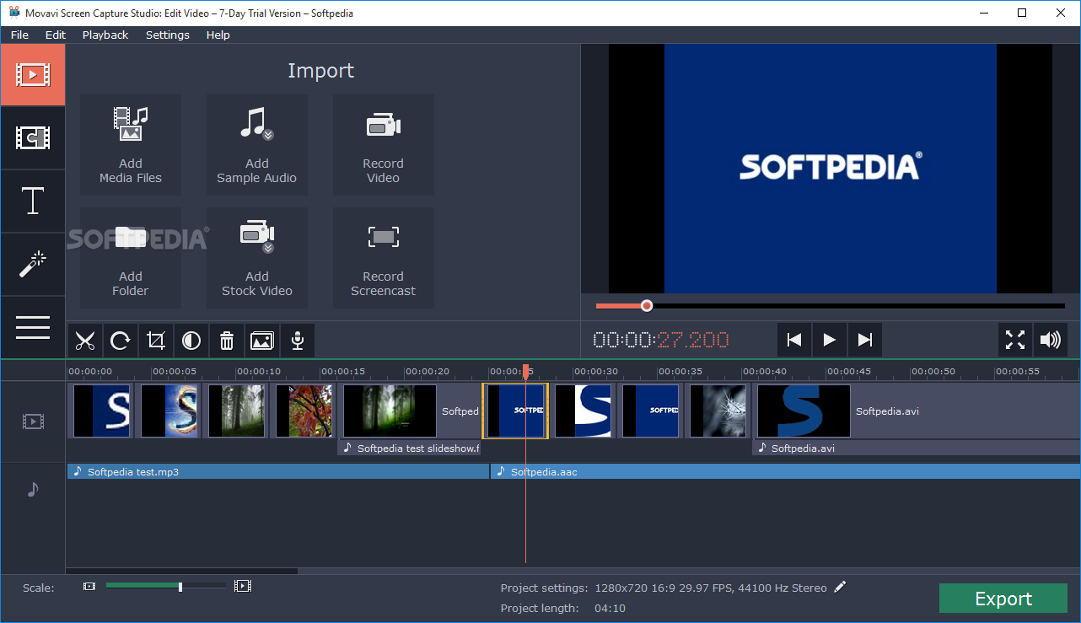Image resolution: width=1081 pixels, height=623 pixels.
Task: Click the 00:00:27.200 timecode display
Action: pyautogui.click(x=661, y=340)
